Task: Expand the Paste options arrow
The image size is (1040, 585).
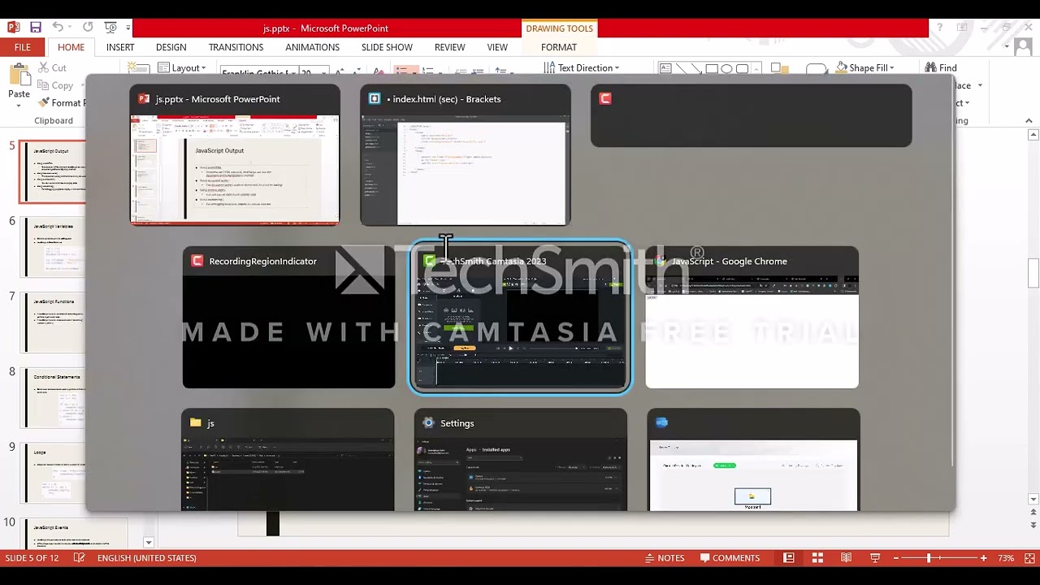Action: pos(19,106)
